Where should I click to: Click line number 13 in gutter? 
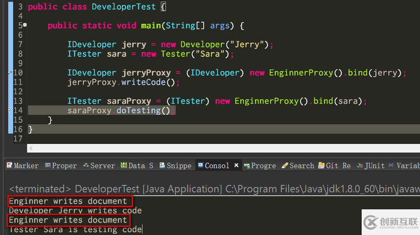pyautogui.click(x=18, y=101)
